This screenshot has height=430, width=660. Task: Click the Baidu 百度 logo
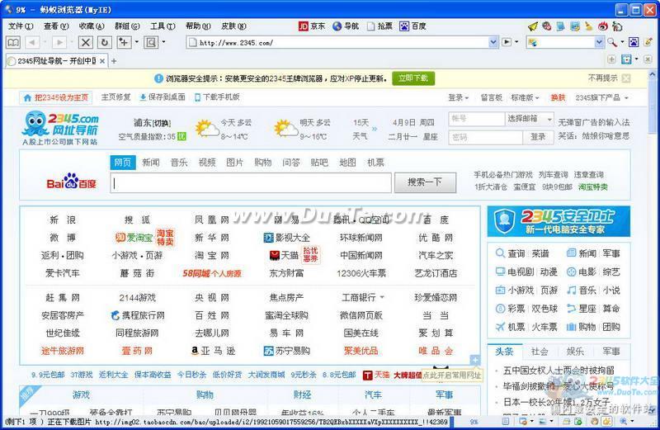pos(72,182)
